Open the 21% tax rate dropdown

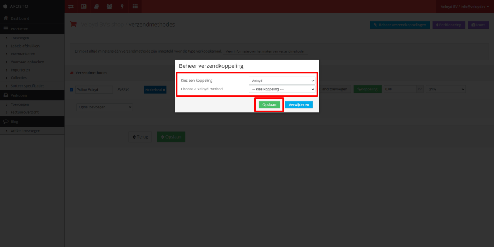446,89
